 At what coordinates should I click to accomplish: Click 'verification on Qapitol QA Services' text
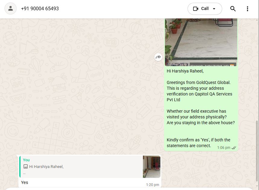click(x=199, y=94)
